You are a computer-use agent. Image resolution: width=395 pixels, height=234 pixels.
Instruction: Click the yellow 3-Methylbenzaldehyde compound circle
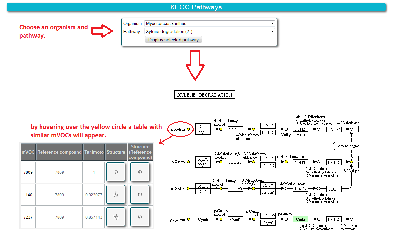point(253,189)
